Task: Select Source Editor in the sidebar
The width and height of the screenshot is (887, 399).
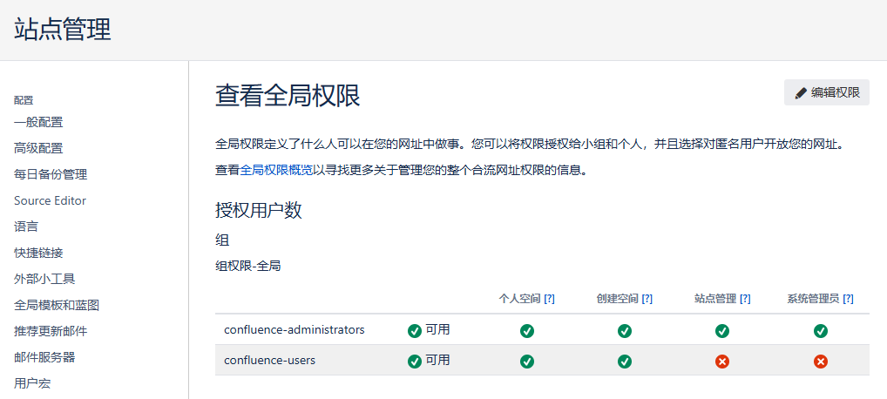Action: 50,200
